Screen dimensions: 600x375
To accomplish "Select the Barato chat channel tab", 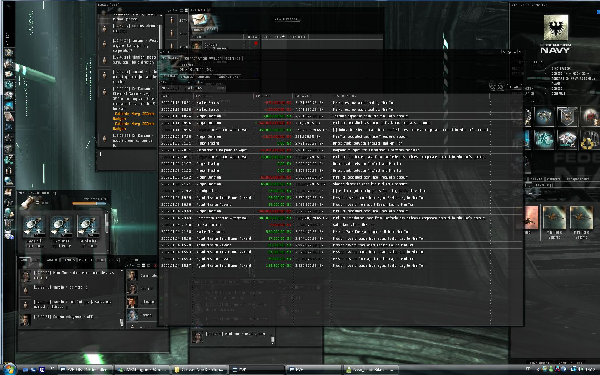I will pyautogui.click(x=51, y=260).
